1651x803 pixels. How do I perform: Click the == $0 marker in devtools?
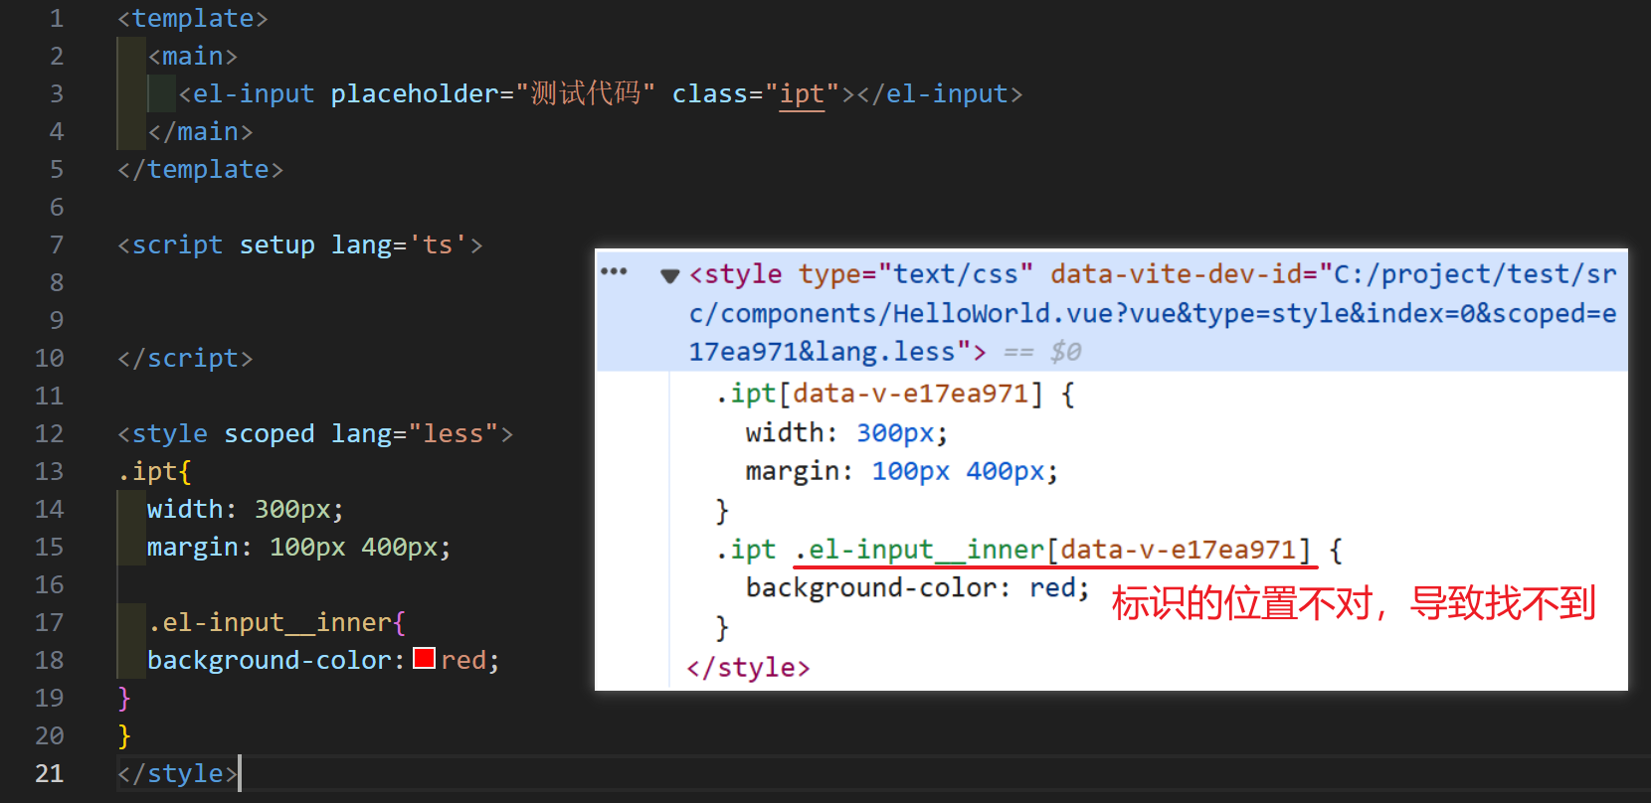(1042, 352)
